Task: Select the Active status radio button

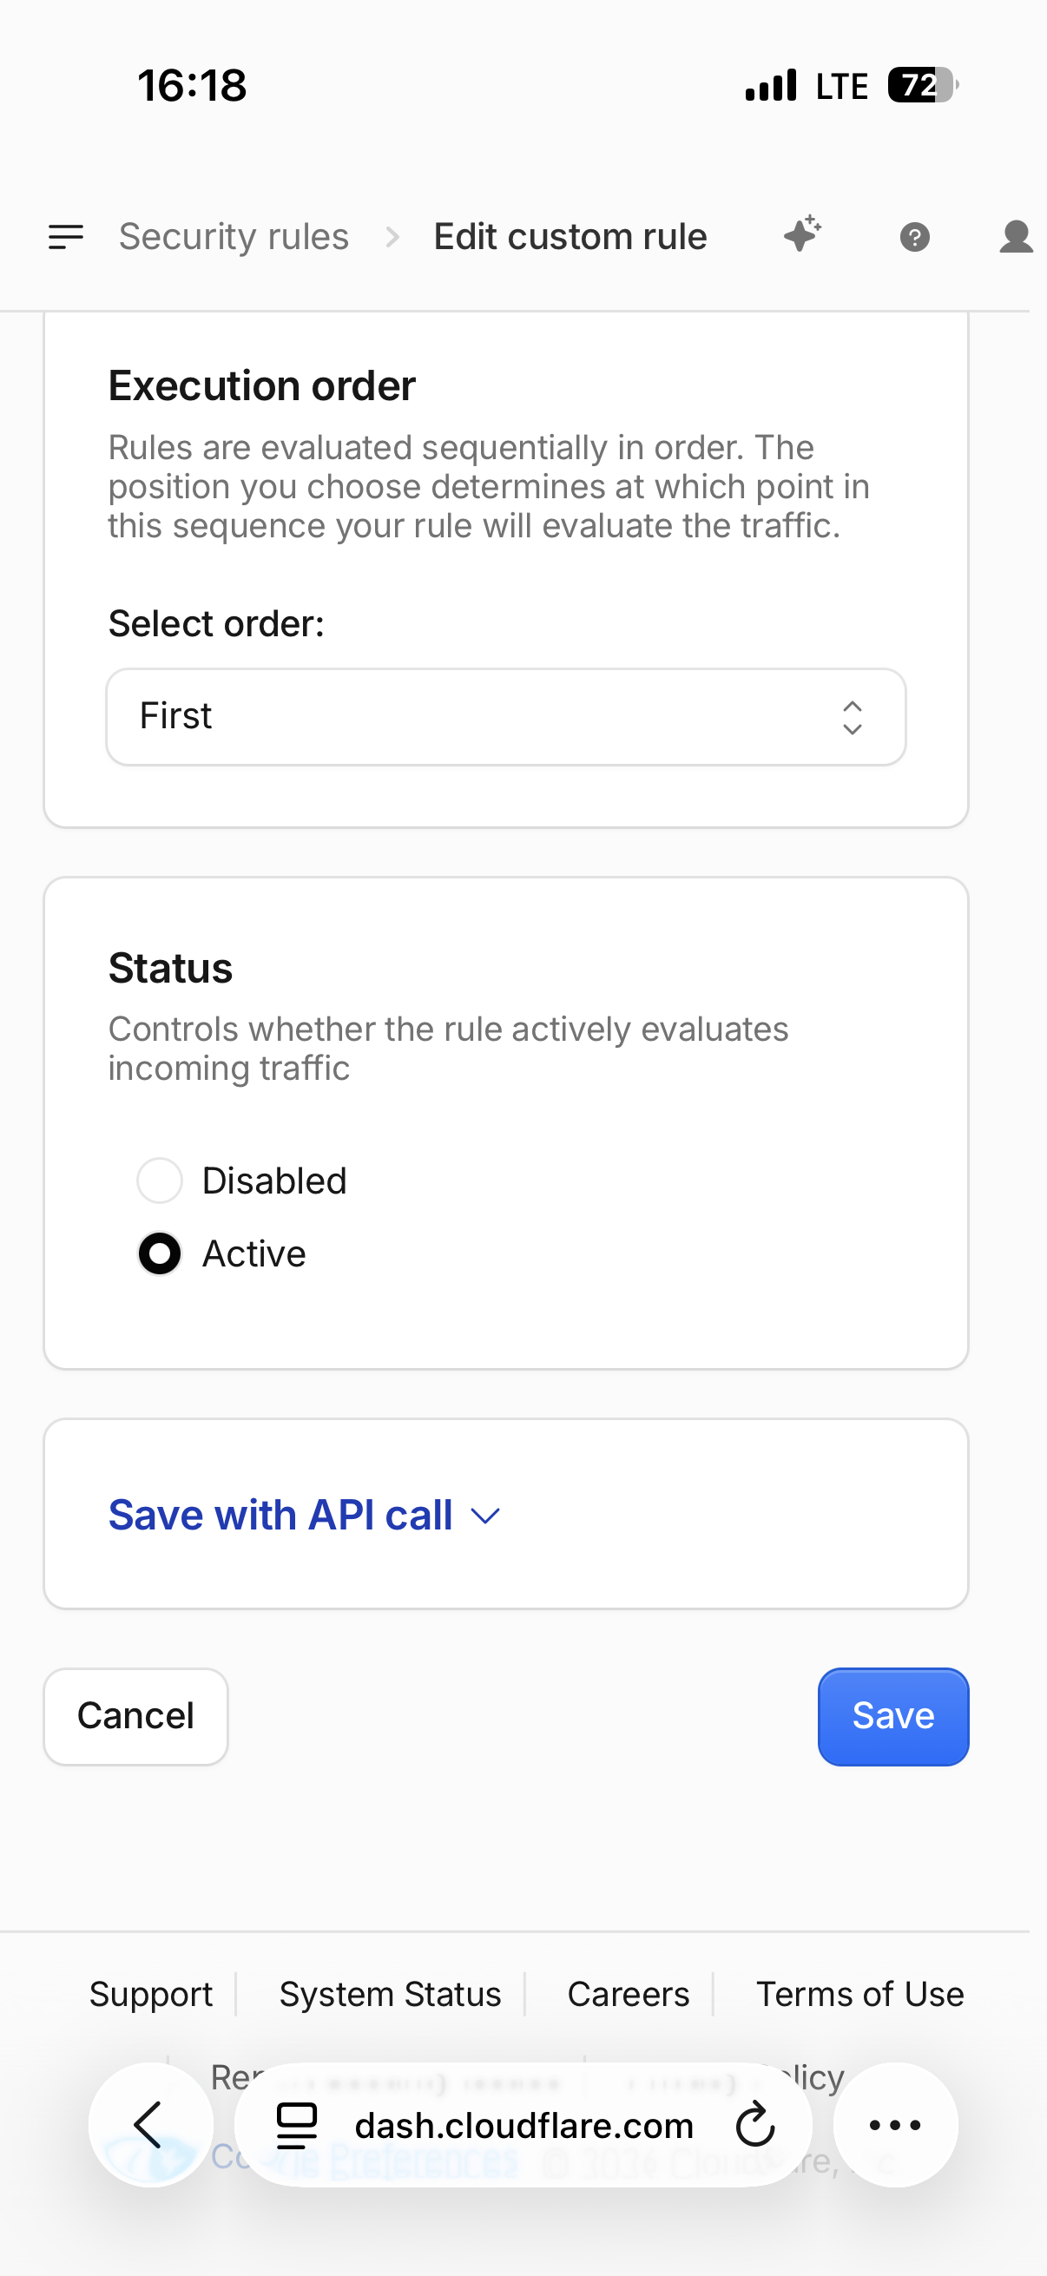Action: tap(160, 1253)
